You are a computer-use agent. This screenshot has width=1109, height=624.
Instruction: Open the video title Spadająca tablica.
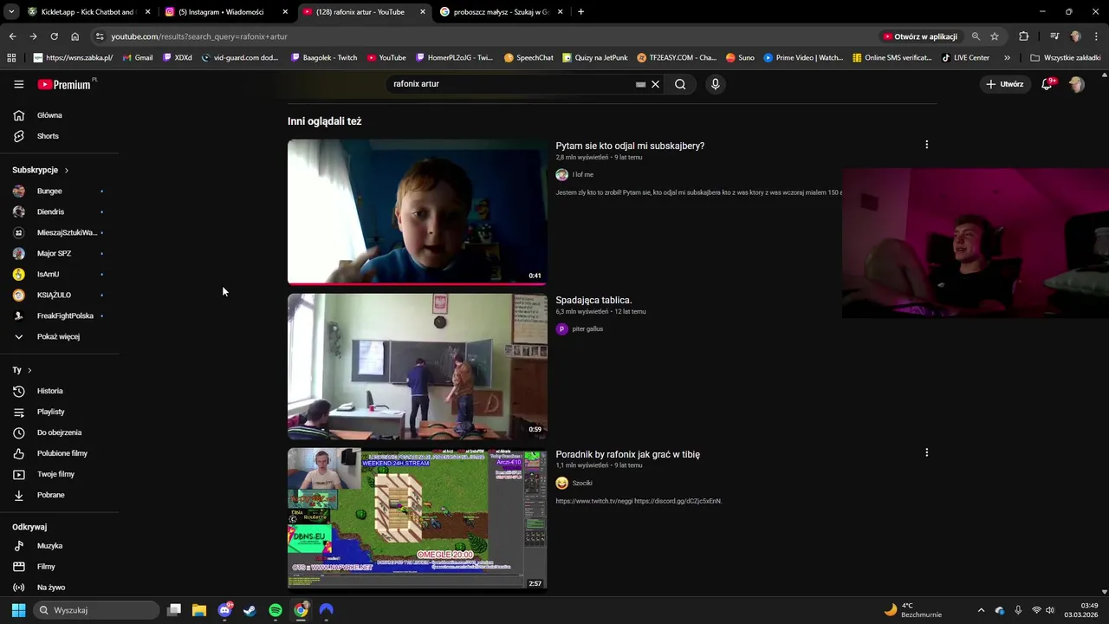pos(593,300)
